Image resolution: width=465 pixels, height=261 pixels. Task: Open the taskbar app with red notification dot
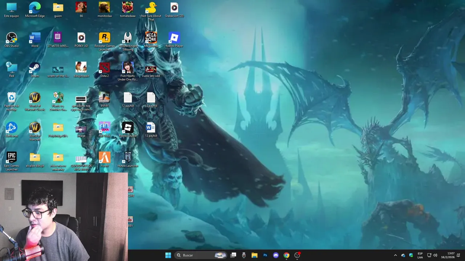(297, 255)
